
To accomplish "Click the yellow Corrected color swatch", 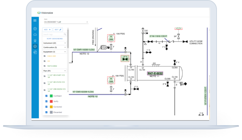I will point(51,107).
